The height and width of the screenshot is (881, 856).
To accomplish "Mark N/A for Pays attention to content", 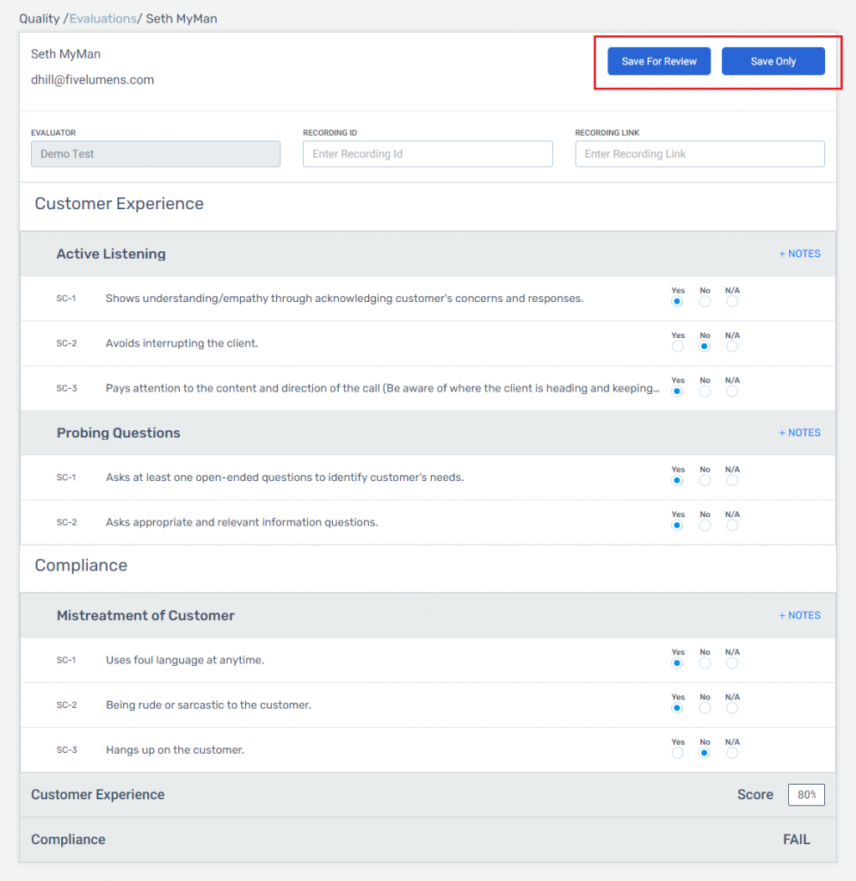I will (x=732, y=391).
